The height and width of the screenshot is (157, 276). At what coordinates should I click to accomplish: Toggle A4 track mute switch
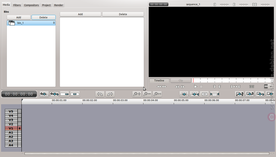[x=20, y=145]
